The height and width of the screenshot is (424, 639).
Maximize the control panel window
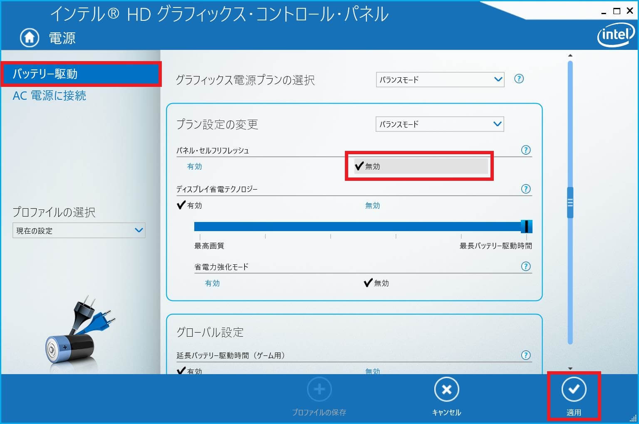[x=617, y=11]
